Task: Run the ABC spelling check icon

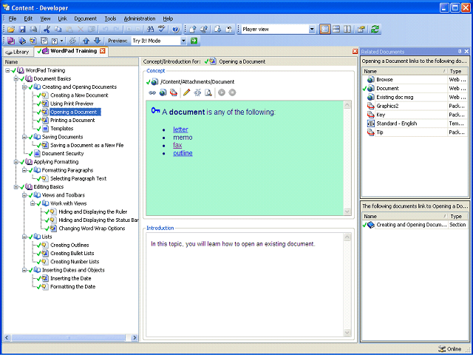Action: click(x=162, y=30)
